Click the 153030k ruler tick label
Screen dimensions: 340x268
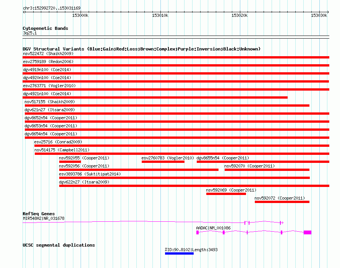pyautogui.click(x=319, y=15)
